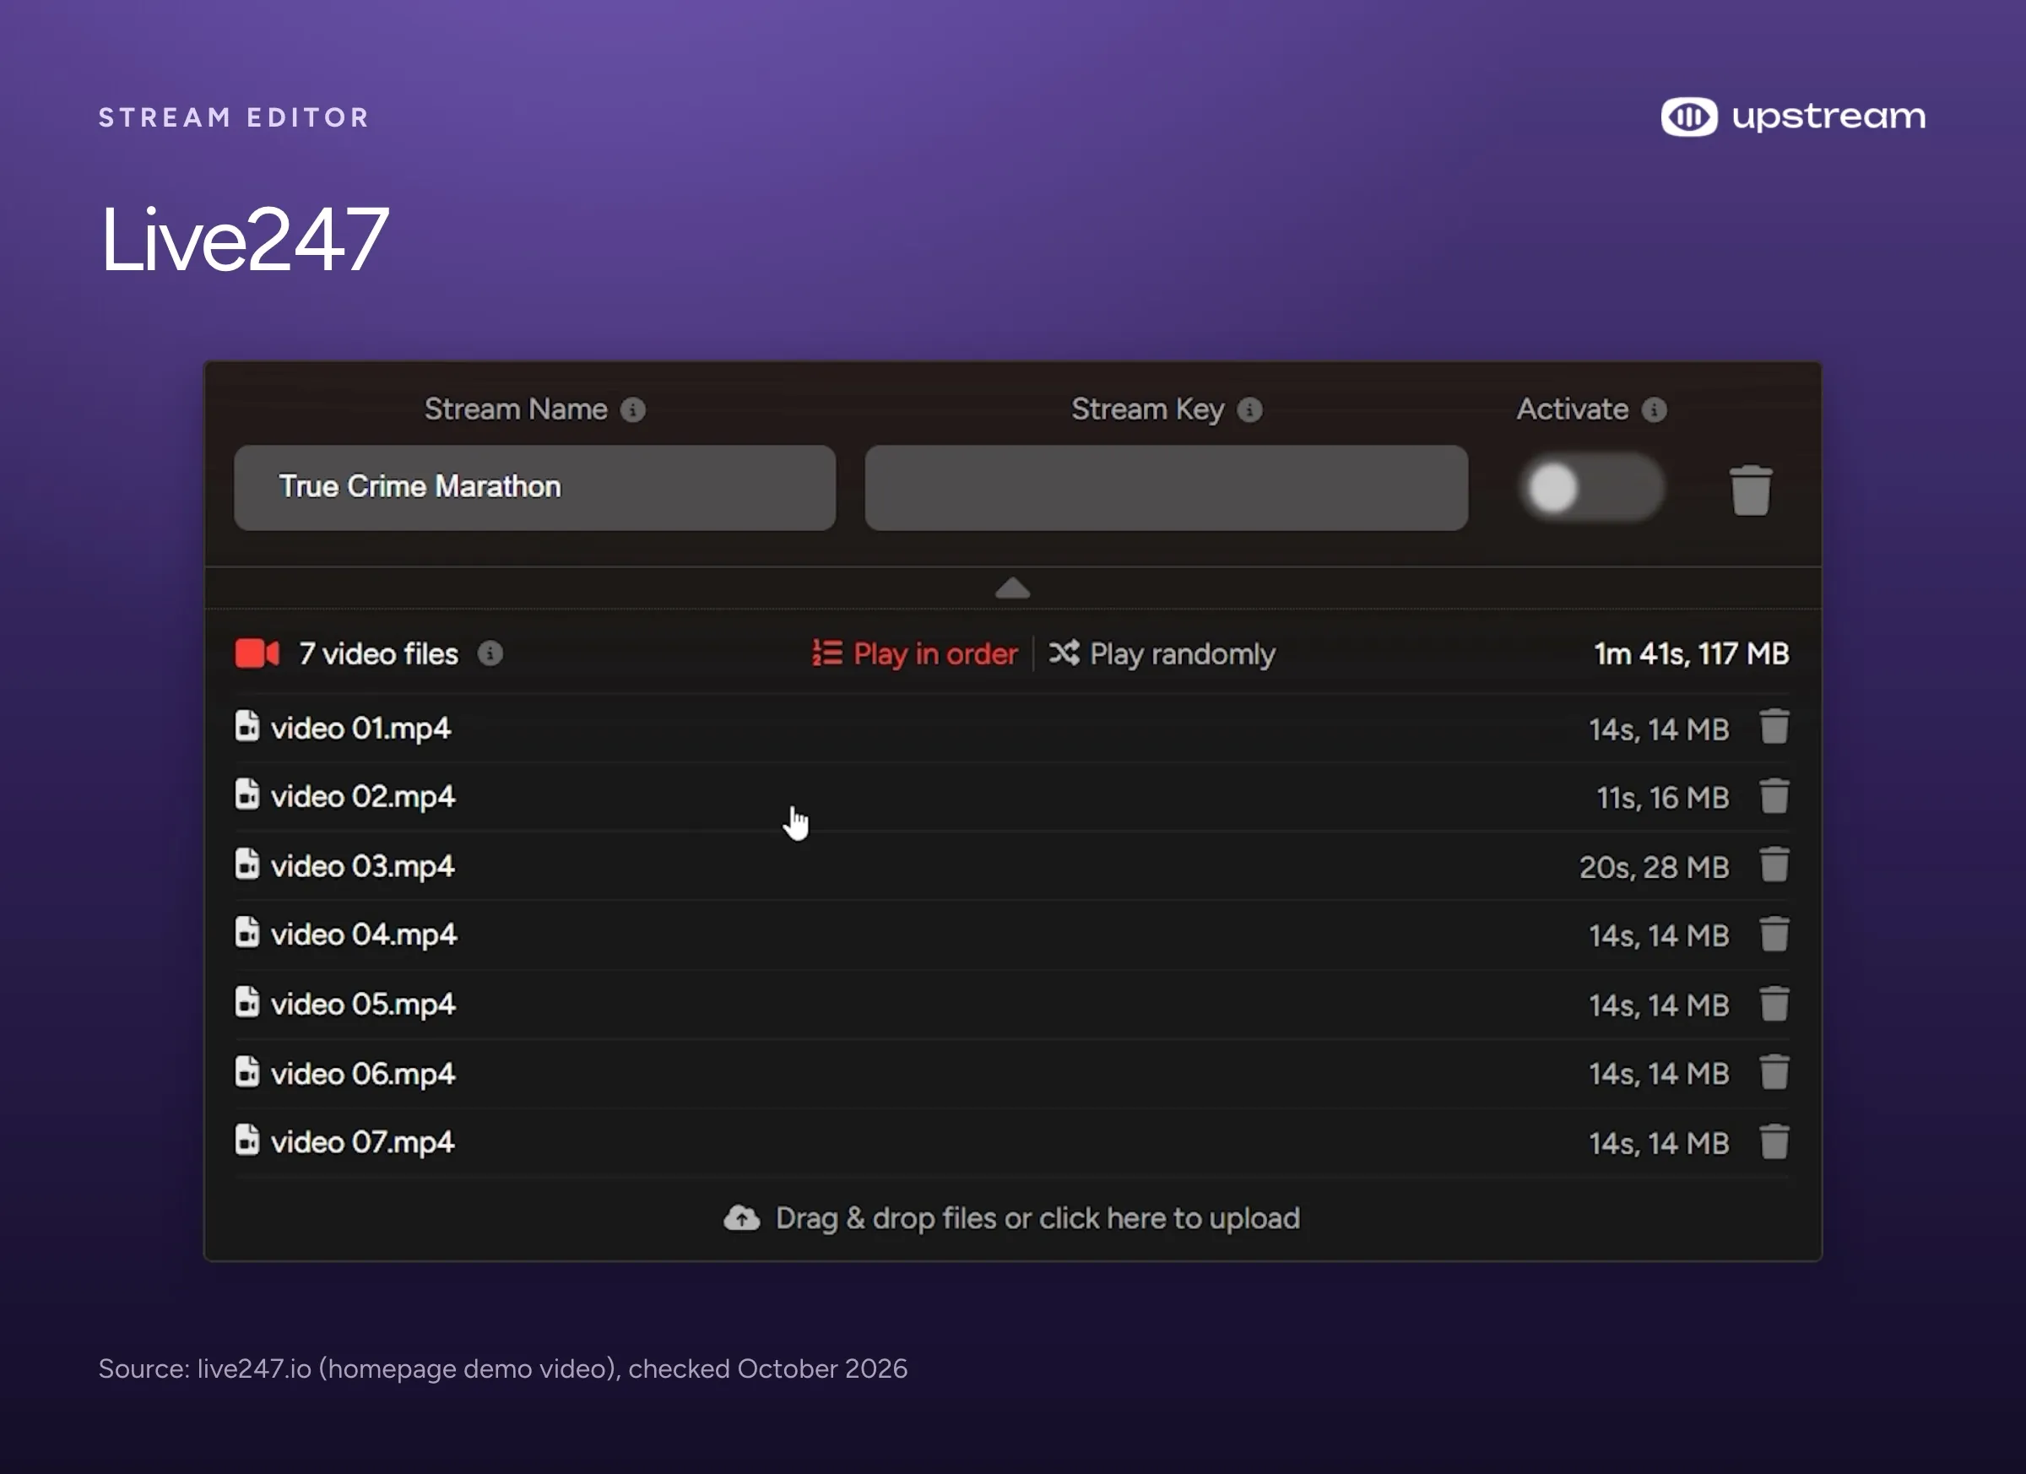Edit the Stream Name field

tap(534, 488)
